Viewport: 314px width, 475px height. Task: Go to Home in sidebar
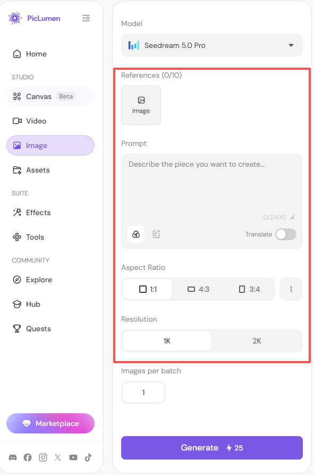pos(50,54)
